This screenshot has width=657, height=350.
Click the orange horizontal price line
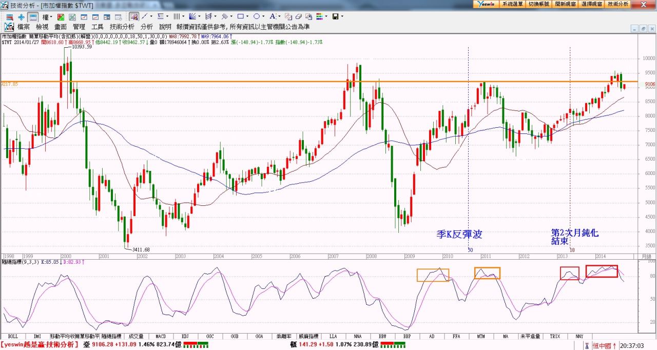257,82
